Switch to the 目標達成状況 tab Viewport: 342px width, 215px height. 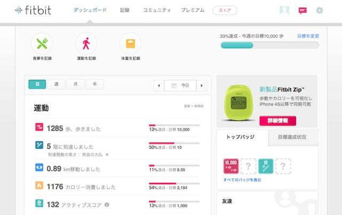(291, 137)
